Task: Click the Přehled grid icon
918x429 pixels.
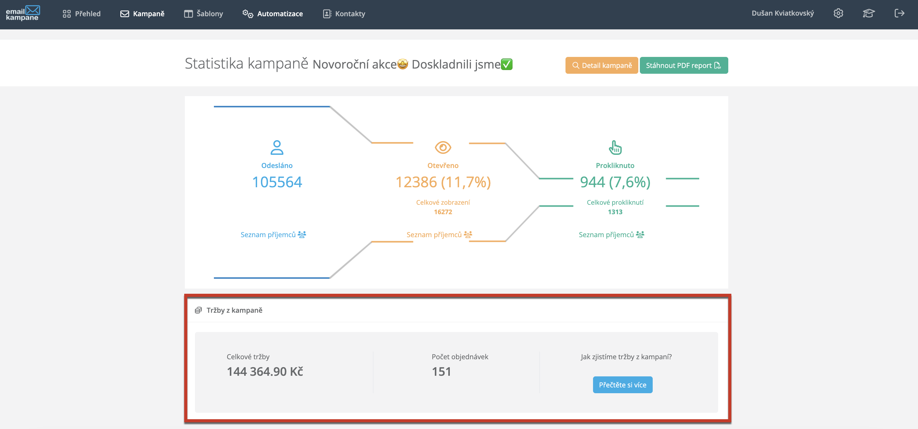Action: pyautogui.click(x=67, y=13)
